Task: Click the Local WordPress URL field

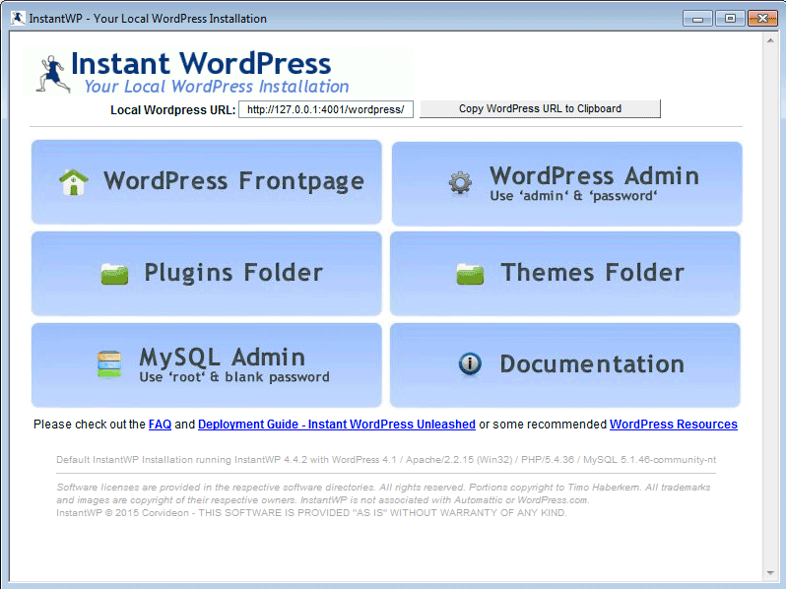Action: point(326,109)
